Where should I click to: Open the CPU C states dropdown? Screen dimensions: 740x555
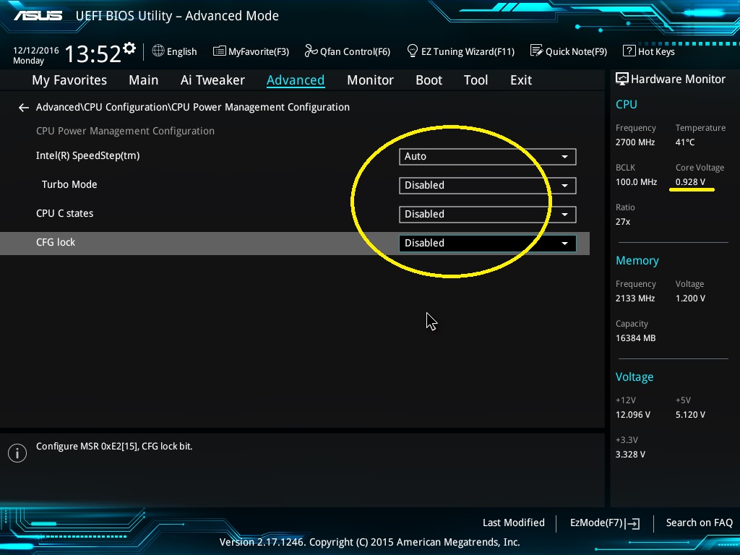[487, 215]
